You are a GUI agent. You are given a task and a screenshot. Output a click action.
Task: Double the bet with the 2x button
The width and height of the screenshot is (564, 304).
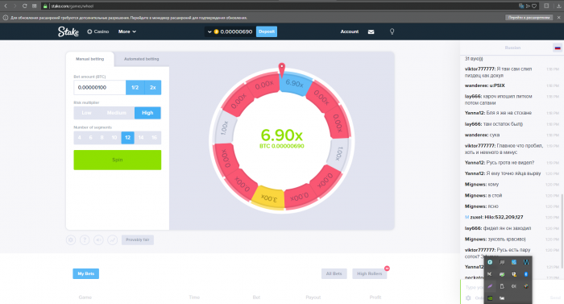[x=153, y=88]
